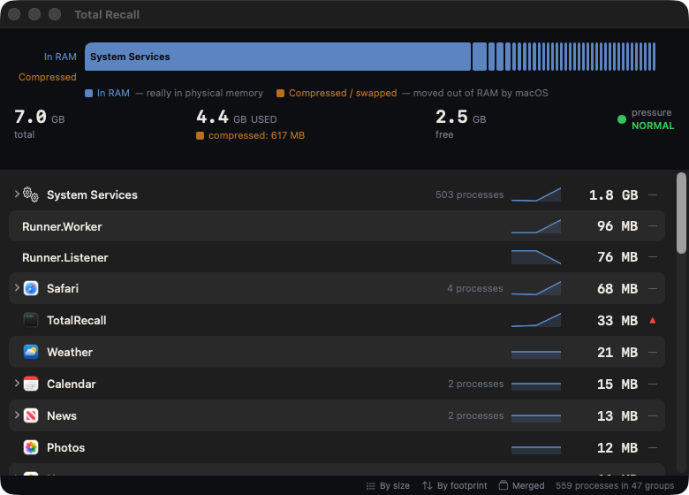Click the 76 MB value
689x495 pixels.
[x=617, y=257]
